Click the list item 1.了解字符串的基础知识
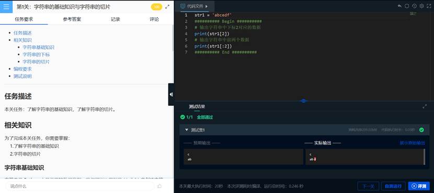Screen dimensions: 434x193 click(x=35, y=147)
